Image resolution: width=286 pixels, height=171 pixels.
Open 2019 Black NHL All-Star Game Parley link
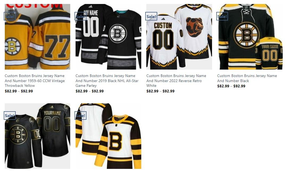coord(107,81)
